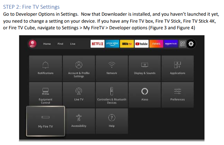Open the Notifications settings tile

pyautogui.click(x=46, y=68)
